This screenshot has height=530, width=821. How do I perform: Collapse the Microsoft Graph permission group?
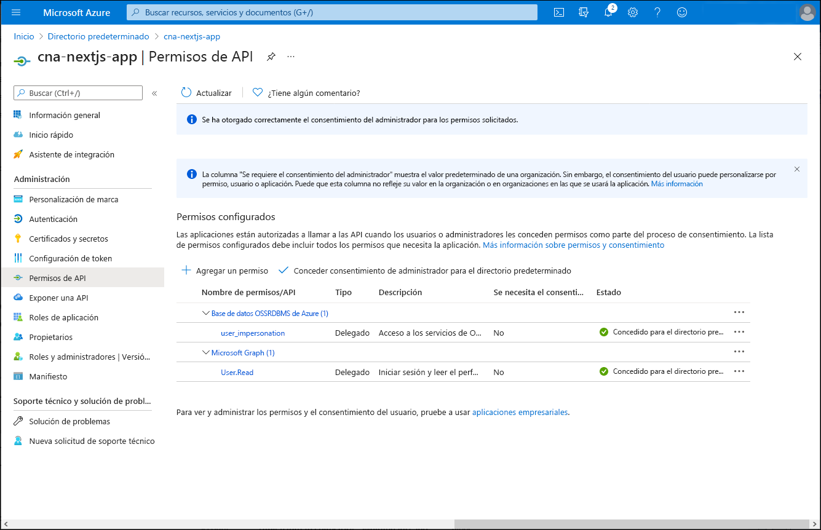coord(206,352)
